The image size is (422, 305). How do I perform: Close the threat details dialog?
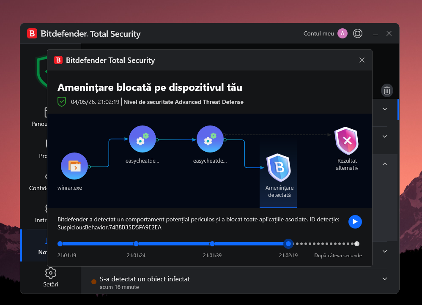[362, 60]
